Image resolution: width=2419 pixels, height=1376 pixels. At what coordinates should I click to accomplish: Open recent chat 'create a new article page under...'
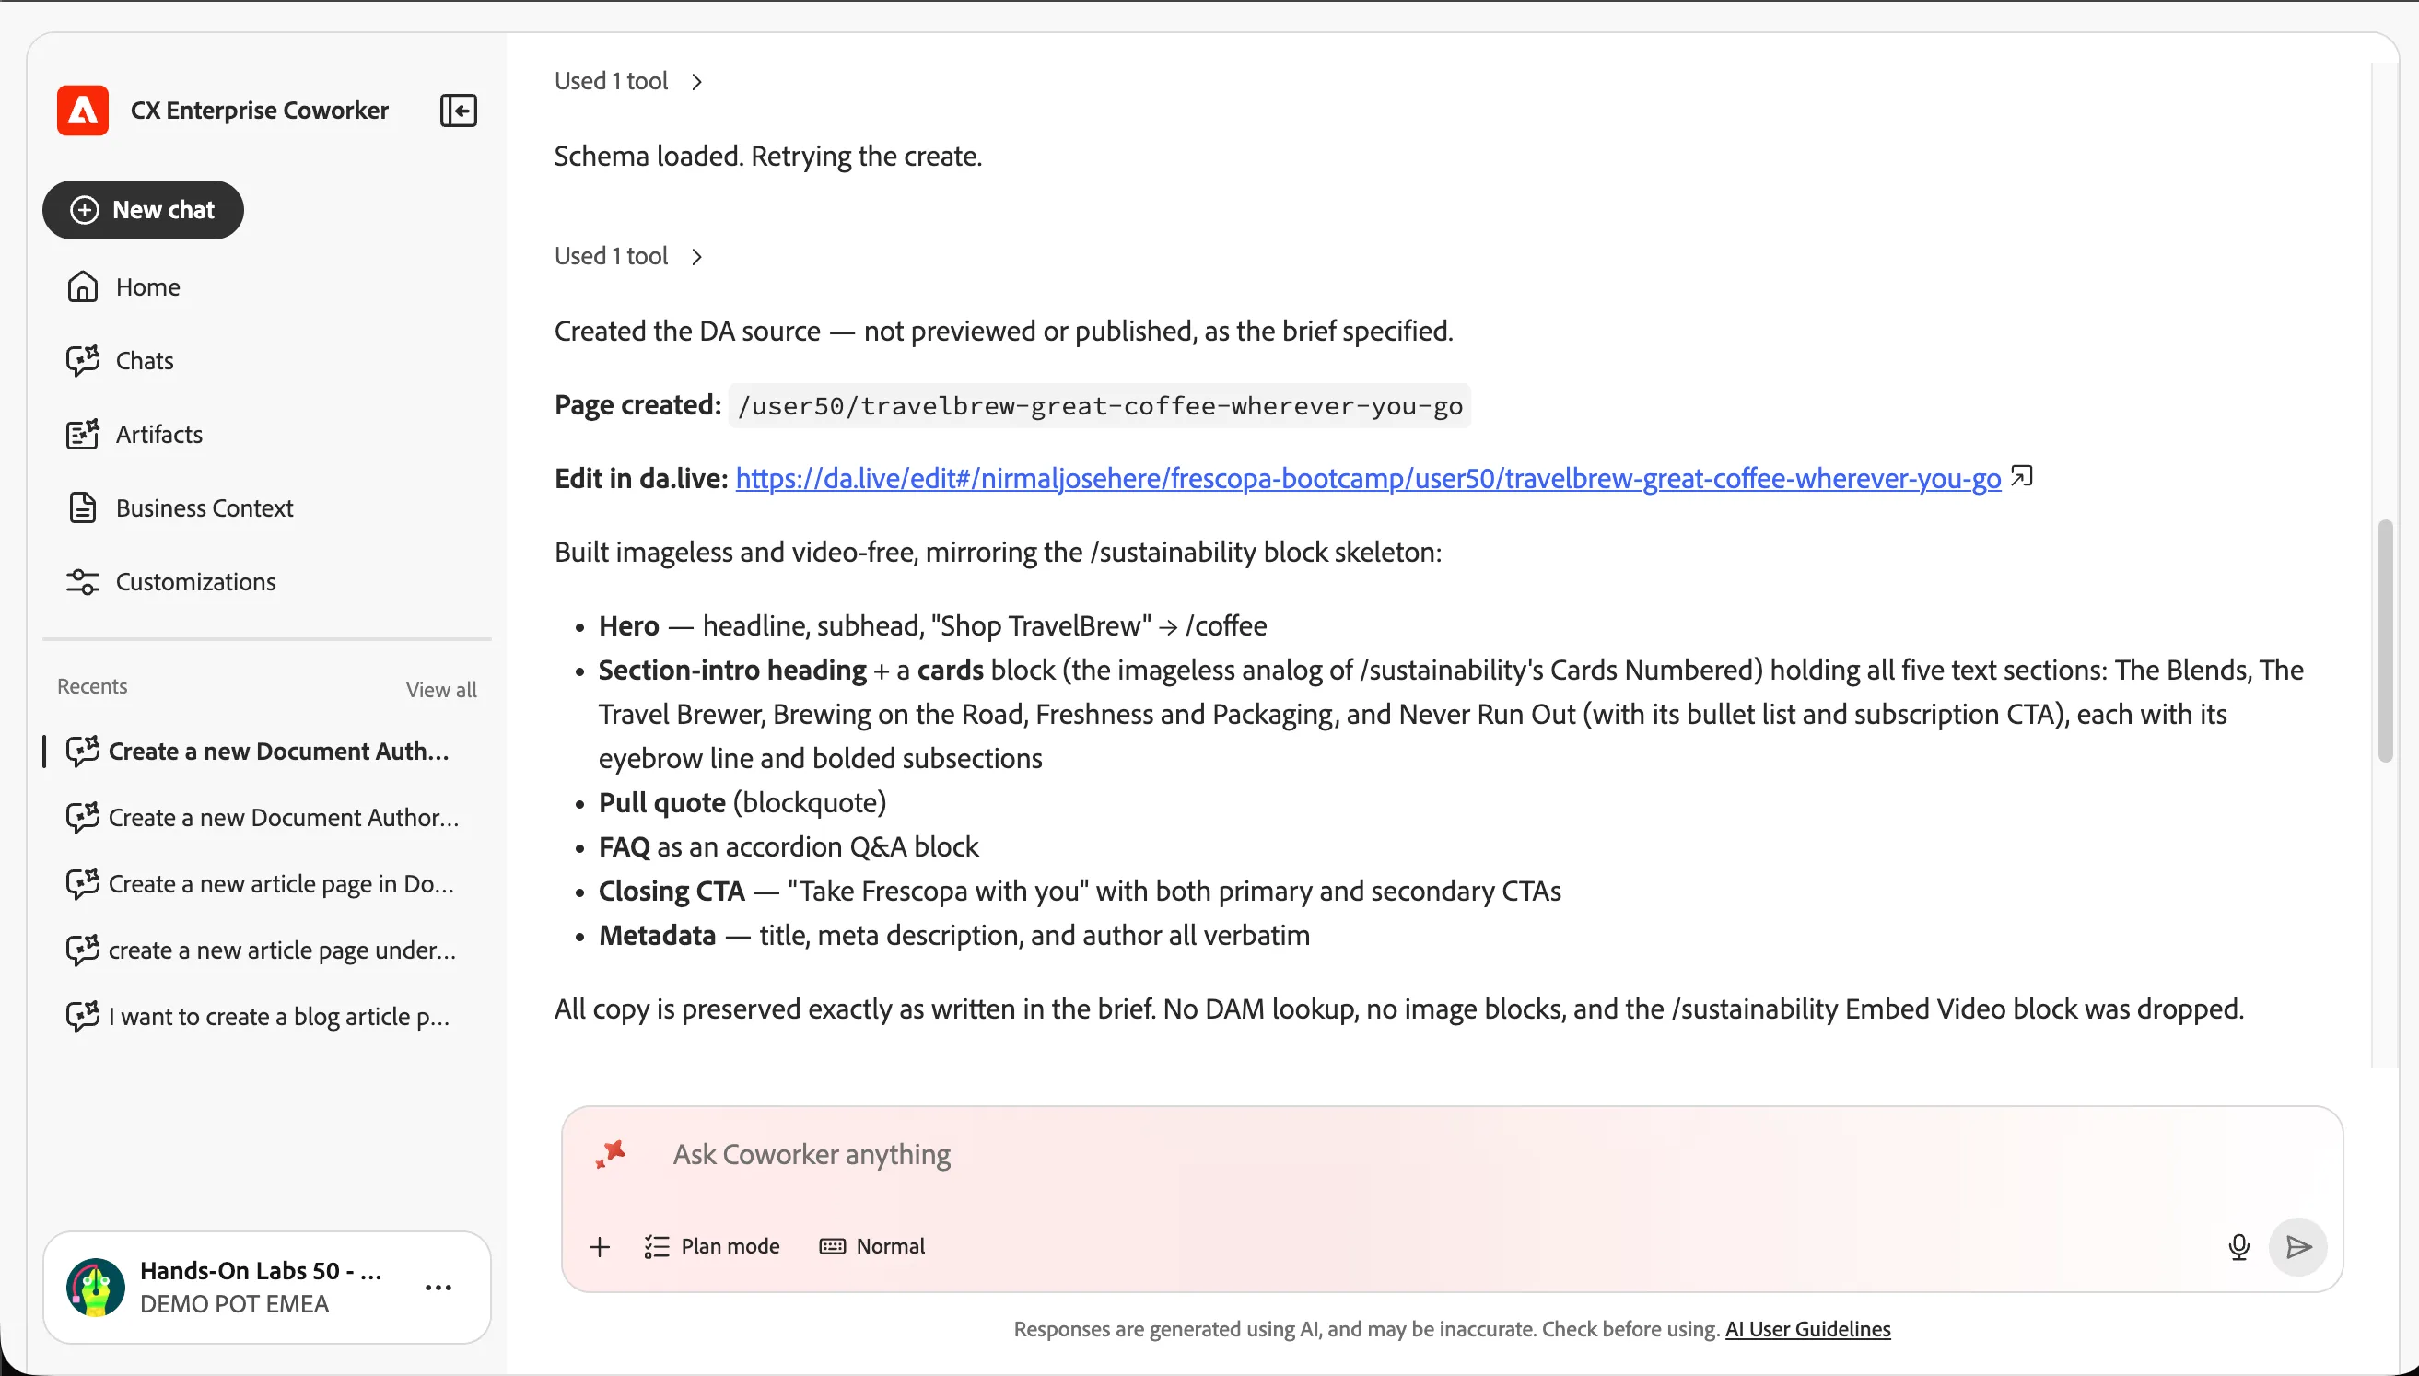click(x=265, y=950)
